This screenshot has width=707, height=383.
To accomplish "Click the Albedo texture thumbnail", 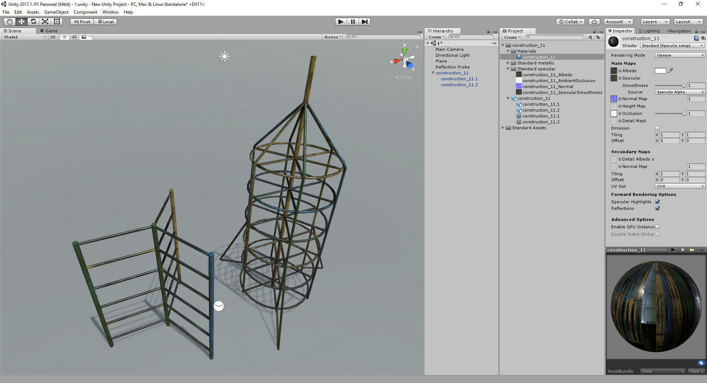I will (x=614, y=71).
